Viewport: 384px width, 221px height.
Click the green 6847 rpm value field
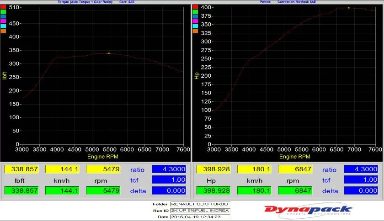pyautogui.click(x=295, y=190)
